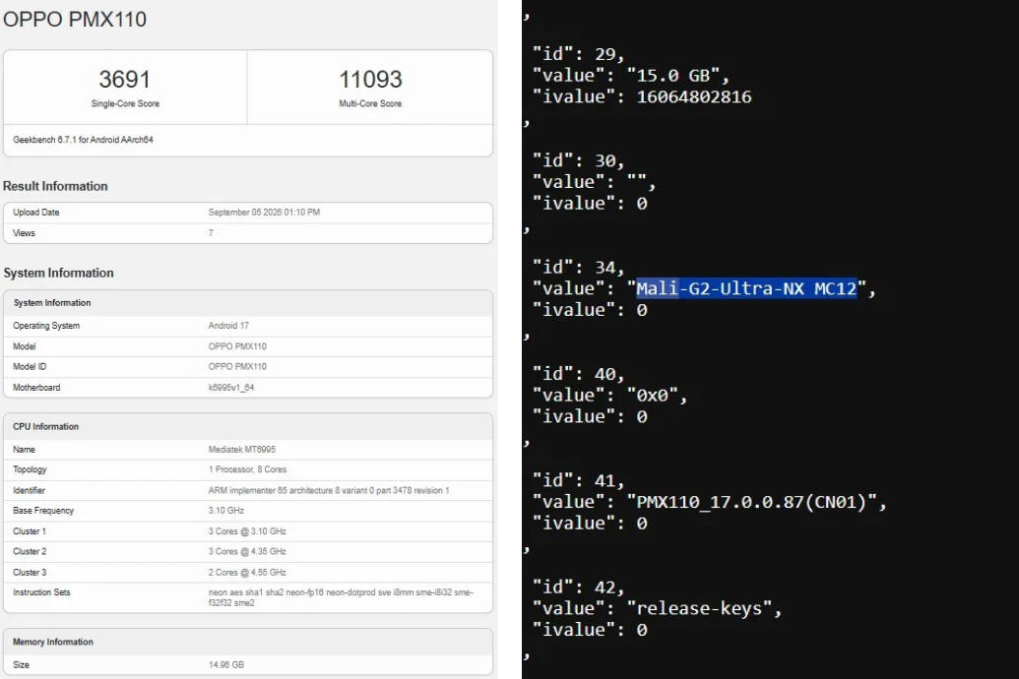
Task: Click highlighted Mali-G2-Ultra-NX MC12 text
Action: pyautogui.click(x=746, y=288)
